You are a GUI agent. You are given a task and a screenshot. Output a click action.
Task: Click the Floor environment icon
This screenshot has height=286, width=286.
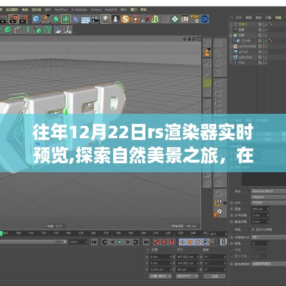coord(86,19)
